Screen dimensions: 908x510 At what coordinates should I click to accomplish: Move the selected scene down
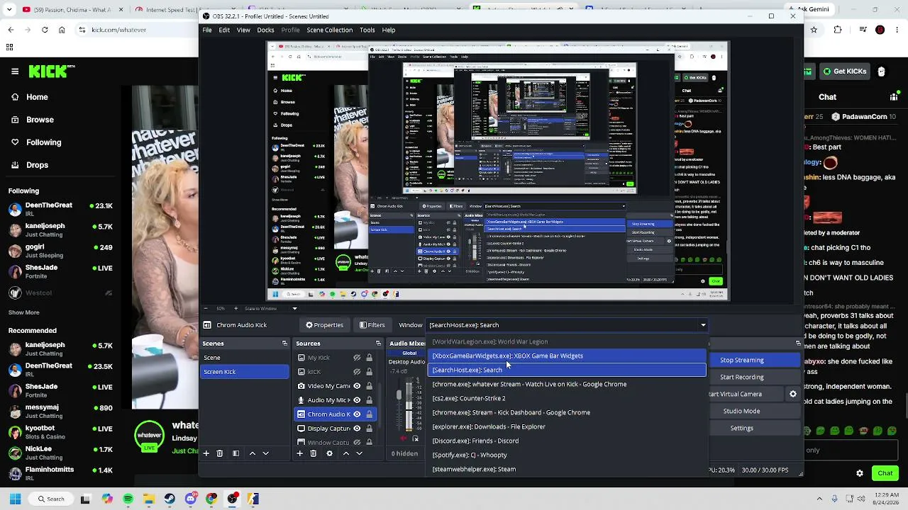(x=266, y=453)
